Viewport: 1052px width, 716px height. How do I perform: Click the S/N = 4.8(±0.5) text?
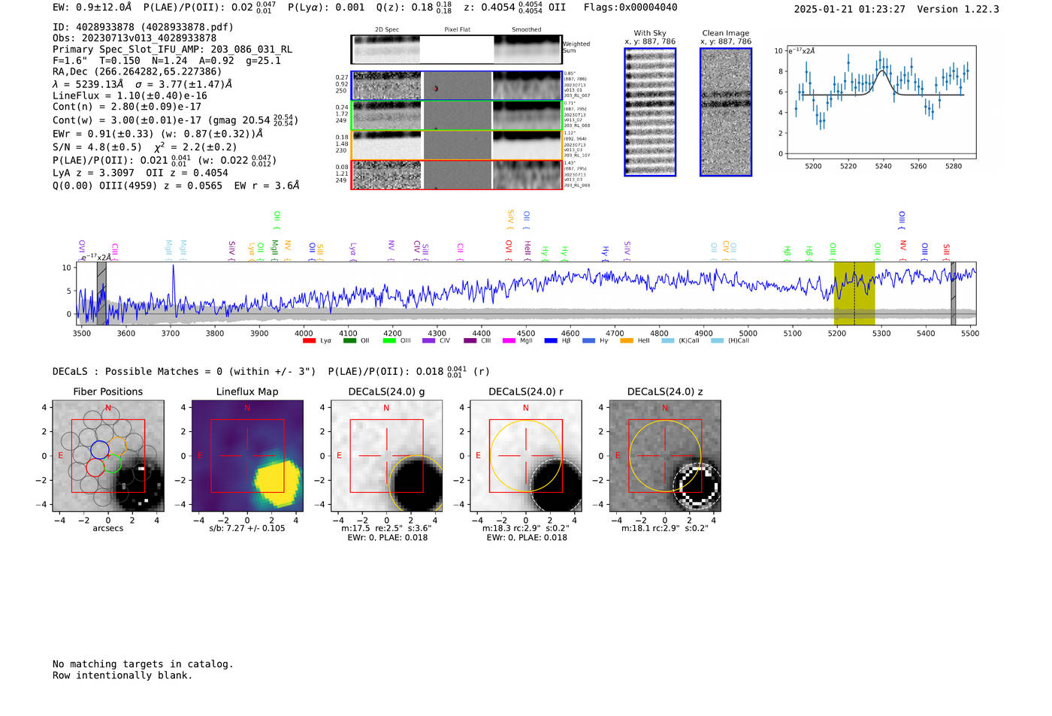coord(97,147)
